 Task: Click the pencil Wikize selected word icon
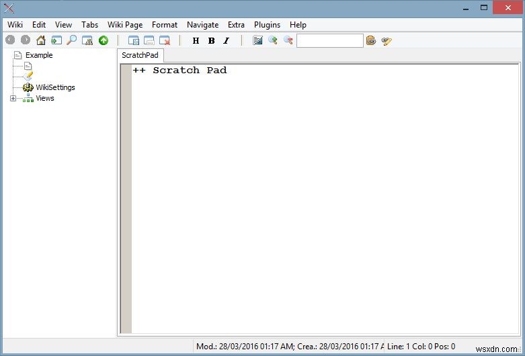(387, 41)
